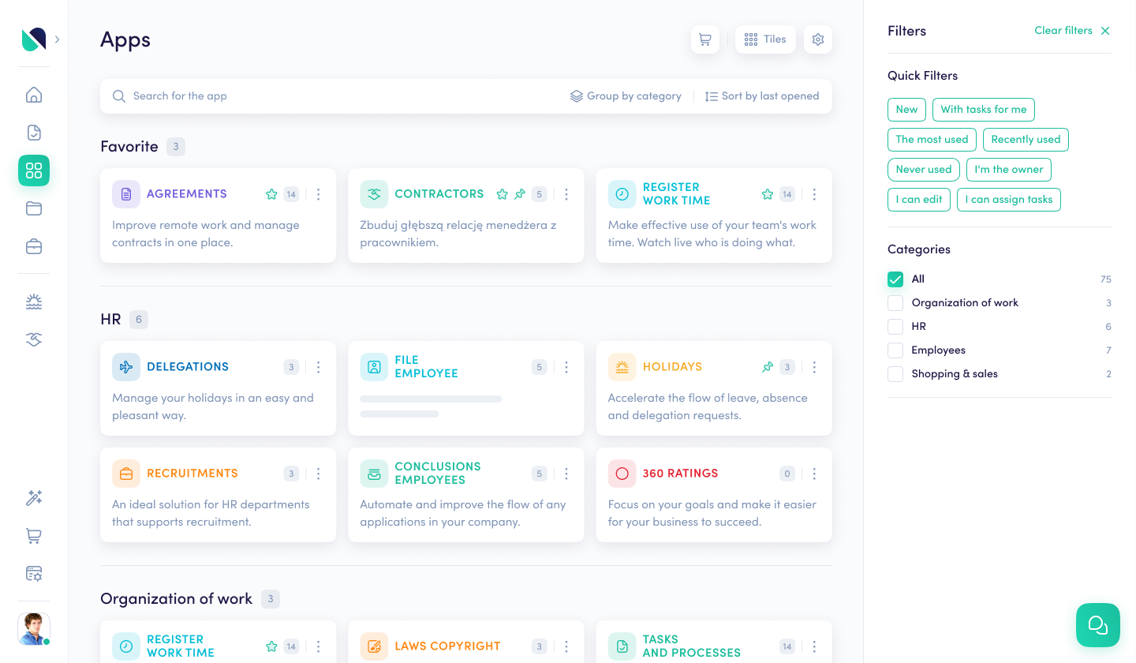Open the gear settings button in header
The width and height of the screenshot is (1136, 663).
coord(818,39)
